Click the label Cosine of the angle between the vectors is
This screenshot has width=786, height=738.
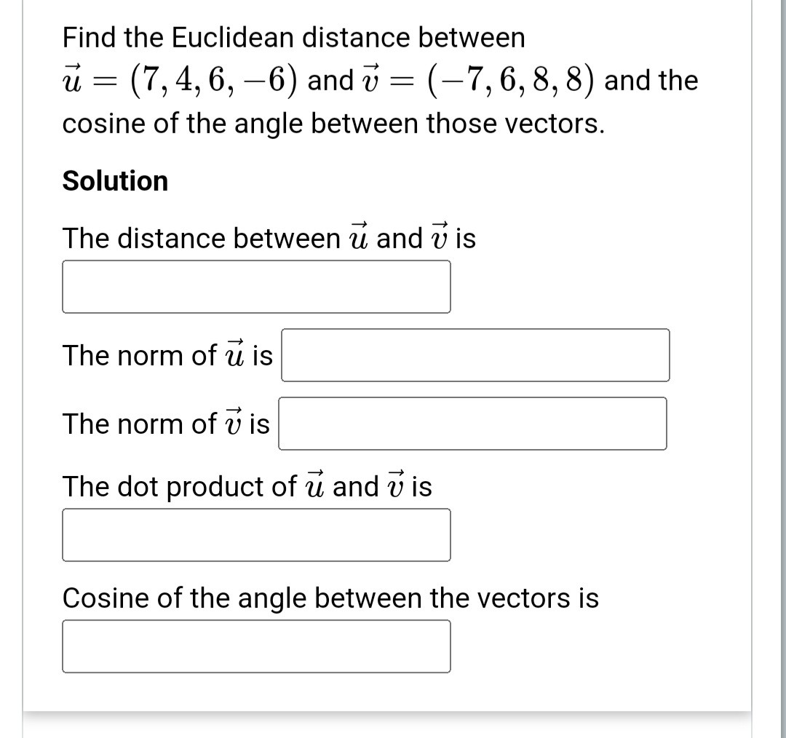(x=329, y=598)
